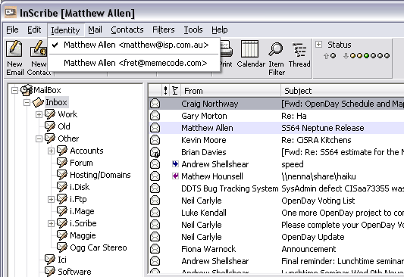Close the open Identity menu

(x=65, y=30)
